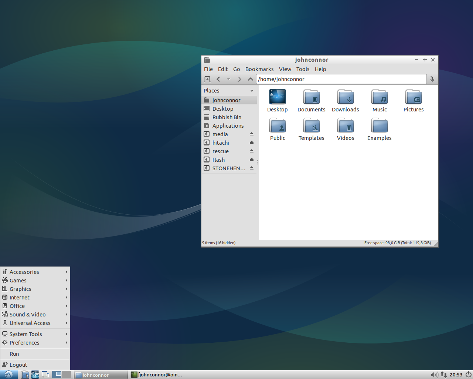473x379 pixels.
Task: Open the history dropdown arrow in toolbar
Action: [228, 79]
